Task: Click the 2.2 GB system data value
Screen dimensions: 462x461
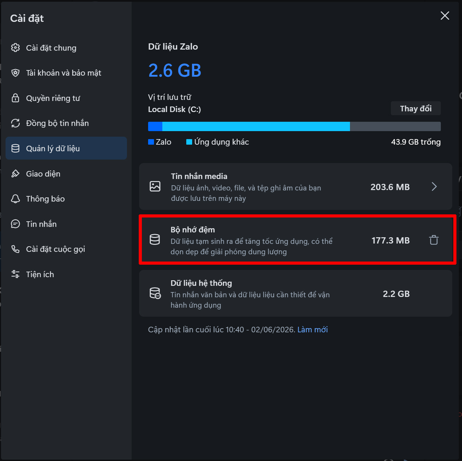Action: (396, 294)
